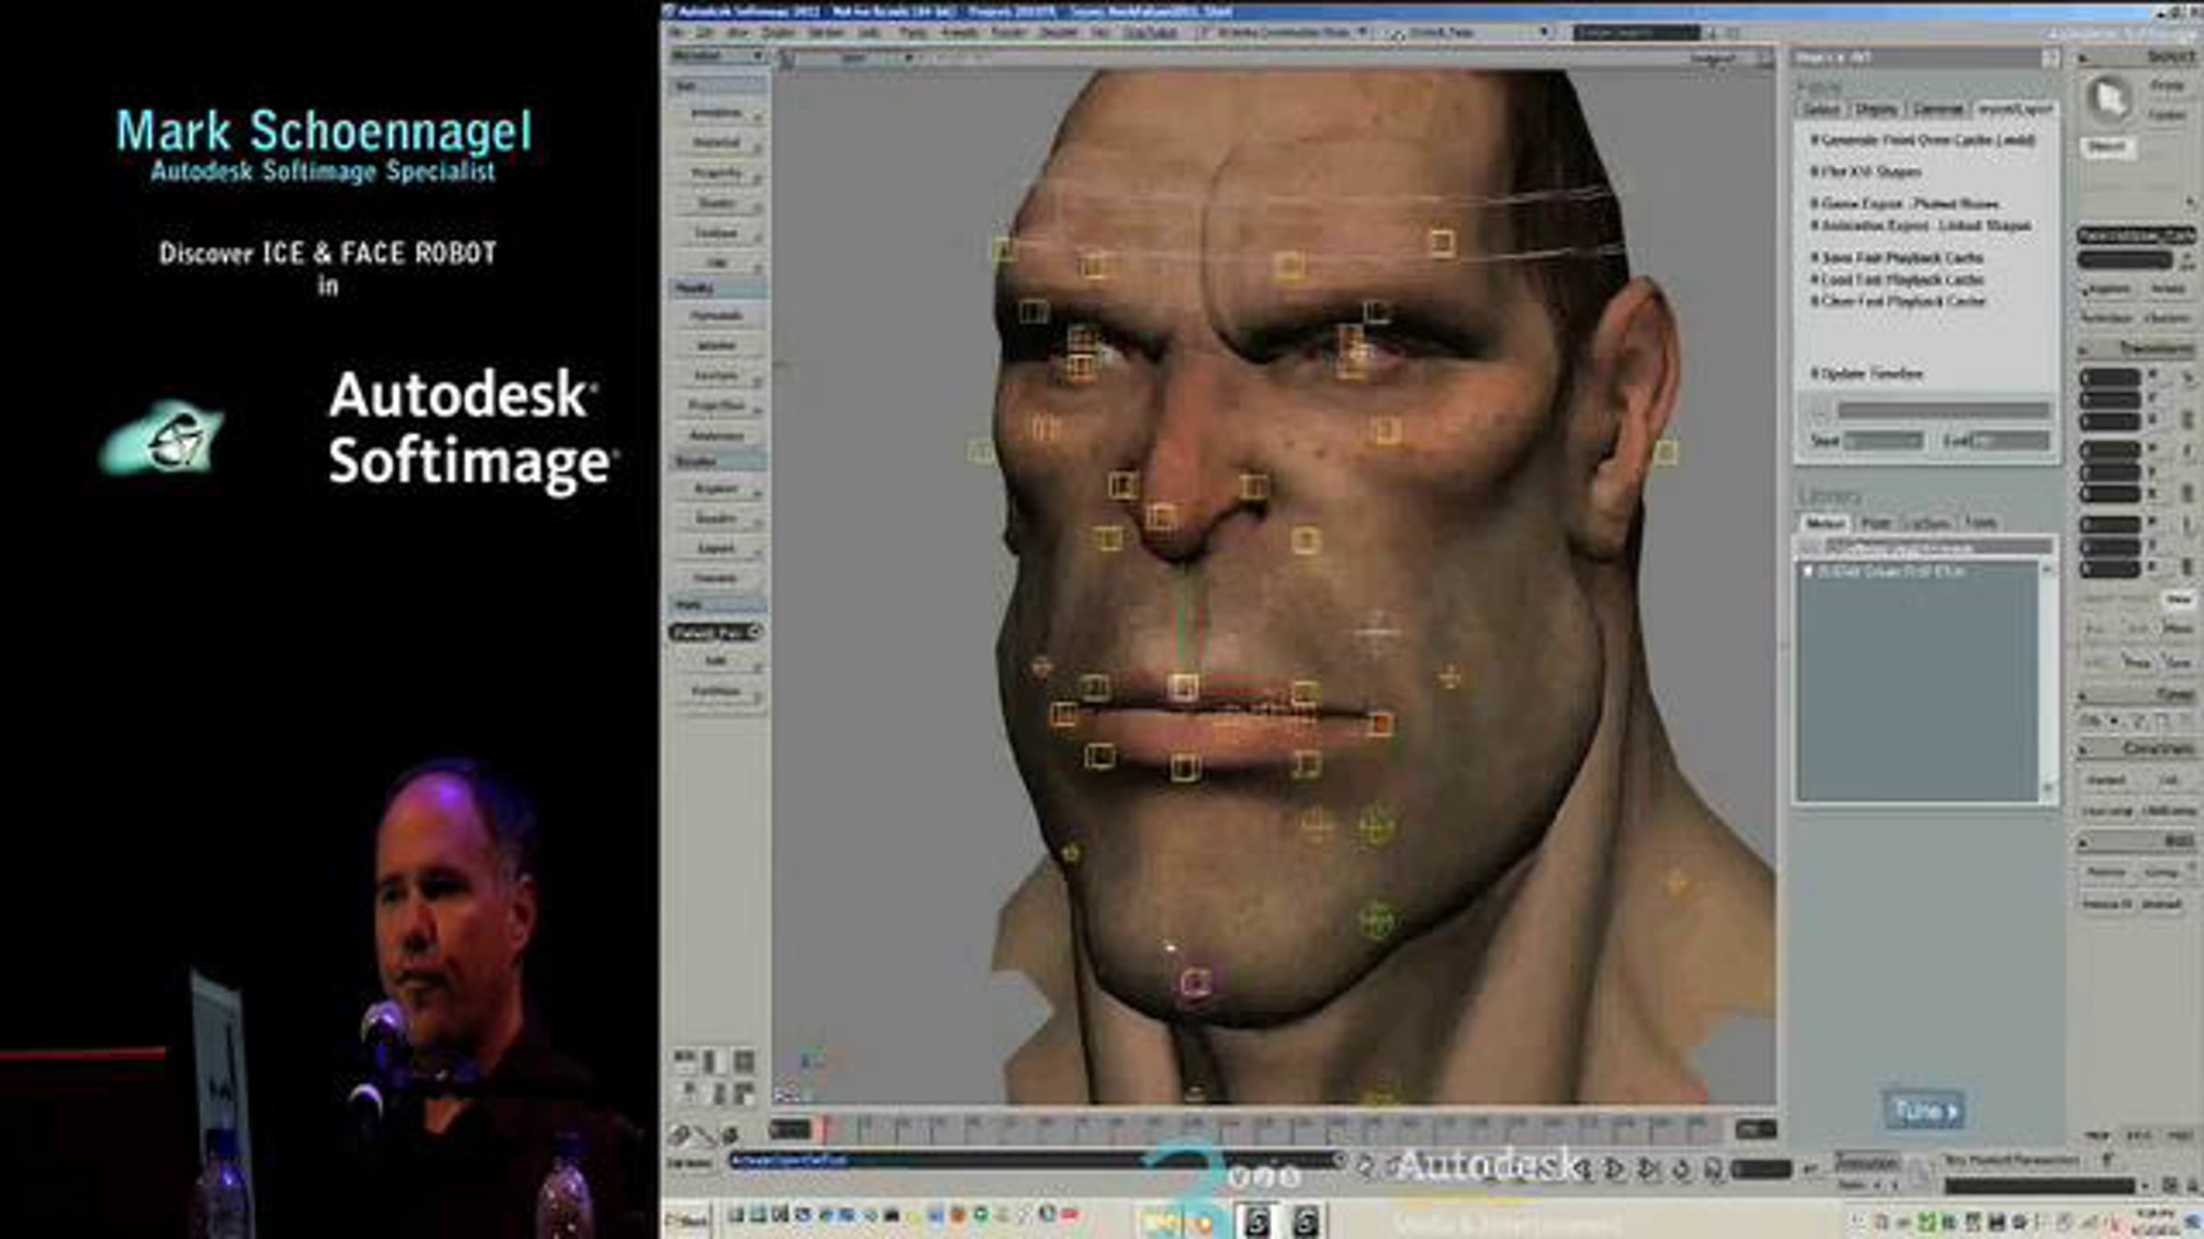
Task: Toggle the Prop option in the Transform panel
Action: [x=2136, y=661]
